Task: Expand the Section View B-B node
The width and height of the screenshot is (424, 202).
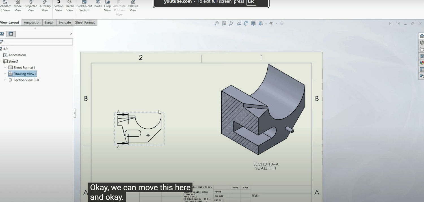Action: pyautogui.click(x=5, y=80)
